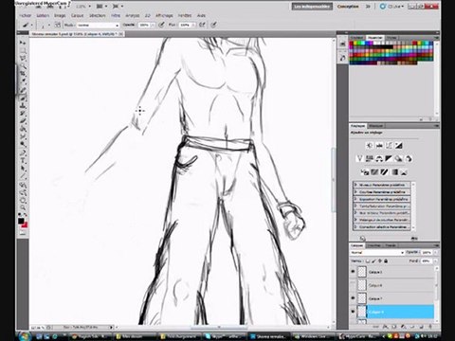Image resolution: width=455 pixels, height=341 pixels.
Task: Switch to Conception workspace
Action: (348, 7)
